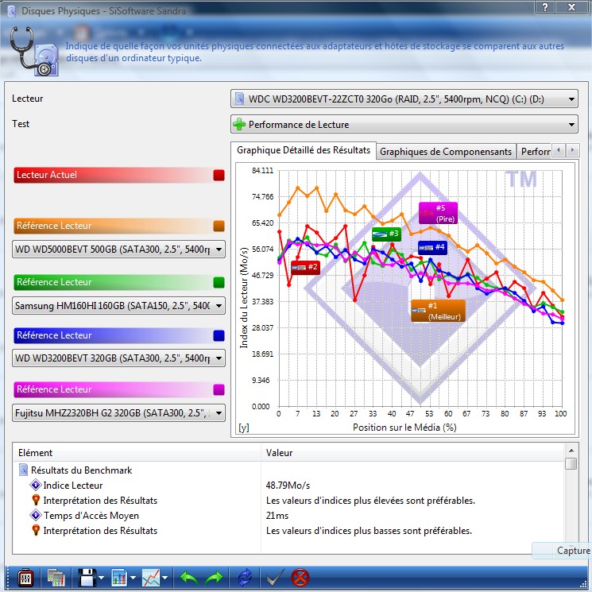Click the #4 blue chart label
592x592 pixels.
point(432,248)
